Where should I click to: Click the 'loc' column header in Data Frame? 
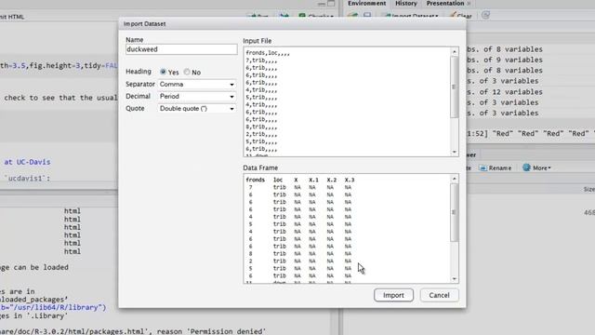tap(278, 180)
